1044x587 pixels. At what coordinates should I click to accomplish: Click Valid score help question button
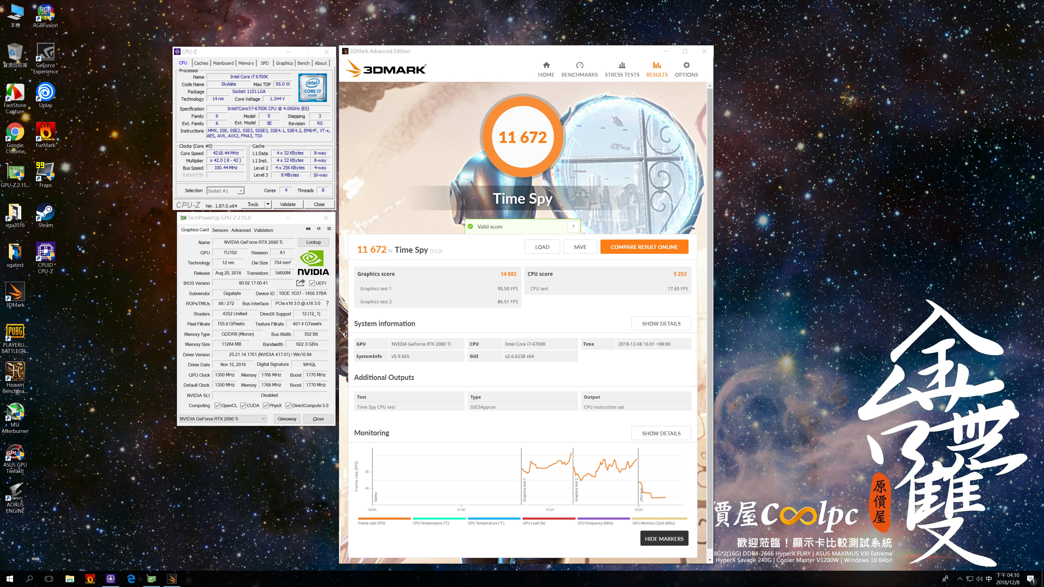coord(573,226)
